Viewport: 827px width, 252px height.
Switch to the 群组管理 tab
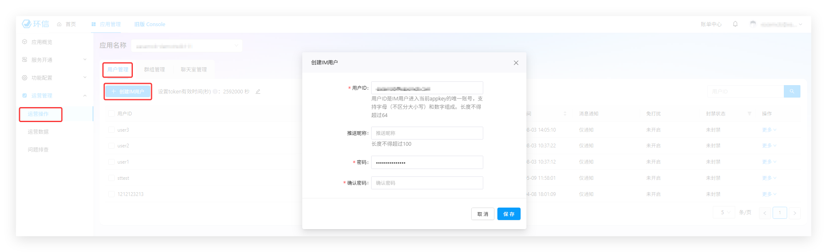pyautogui.click(x=154, y=70)
